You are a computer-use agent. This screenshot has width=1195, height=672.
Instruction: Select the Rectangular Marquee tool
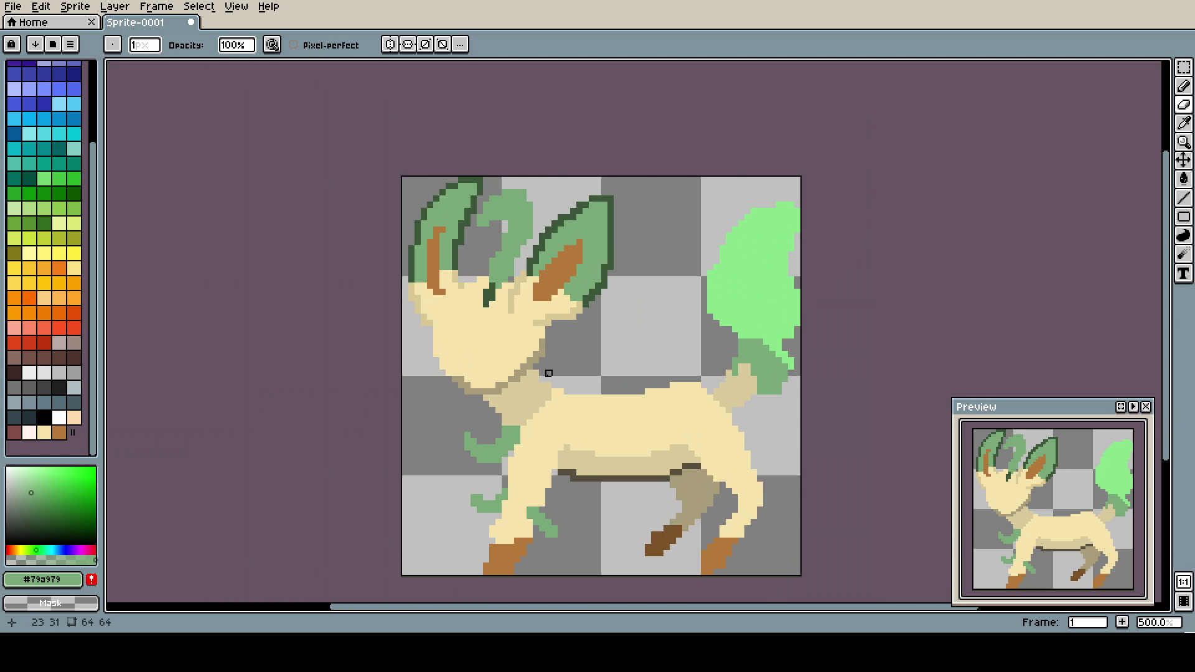point(1183,67)
